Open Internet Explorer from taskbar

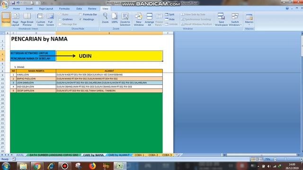coord(51,166)
